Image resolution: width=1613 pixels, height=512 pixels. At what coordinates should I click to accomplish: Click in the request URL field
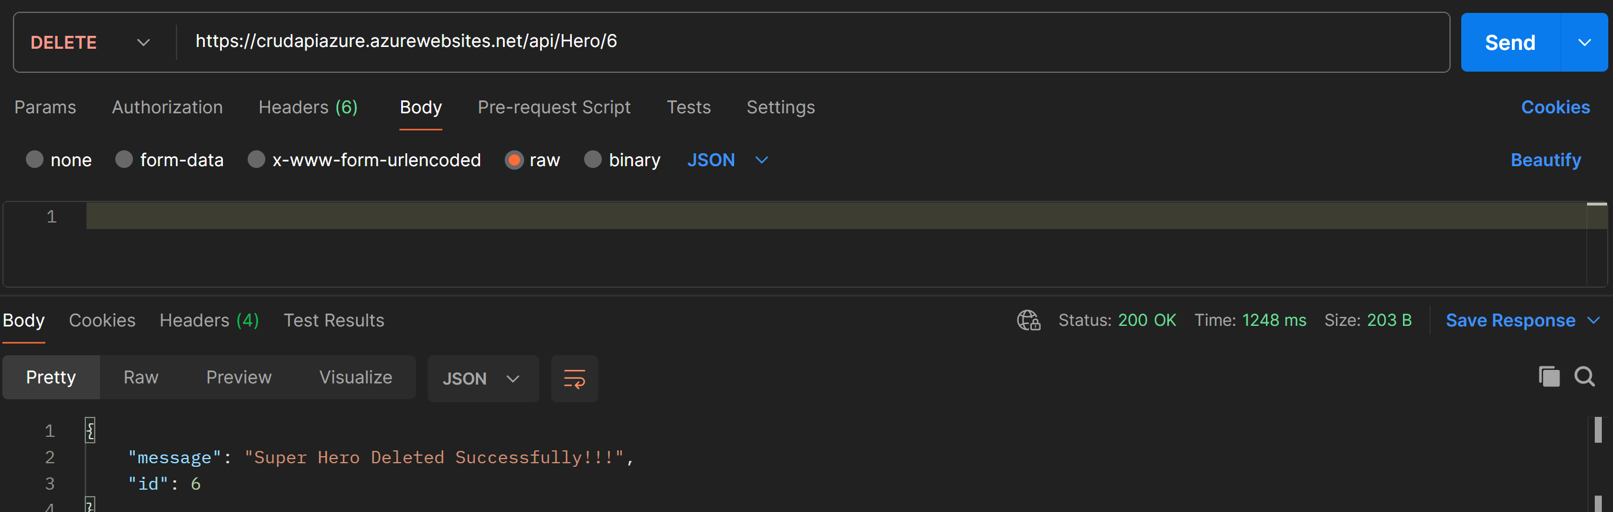coord(812,41)
